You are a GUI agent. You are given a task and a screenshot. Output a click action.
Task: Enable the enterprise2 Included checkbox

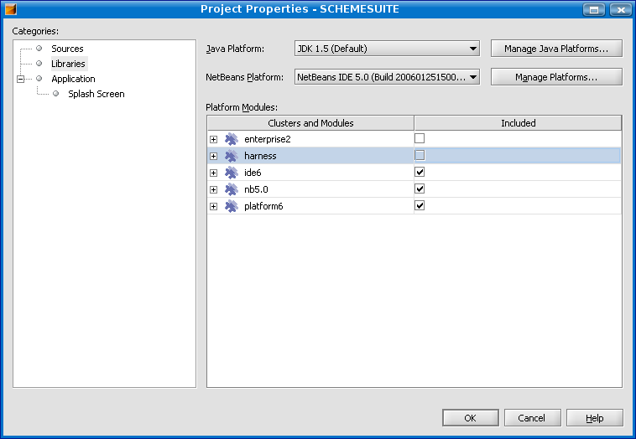pyautogui.click(x=420, y=138)
